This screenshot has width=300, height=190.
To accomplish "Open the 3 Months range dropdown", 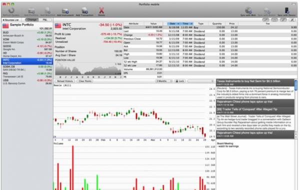I will point(163,81).
